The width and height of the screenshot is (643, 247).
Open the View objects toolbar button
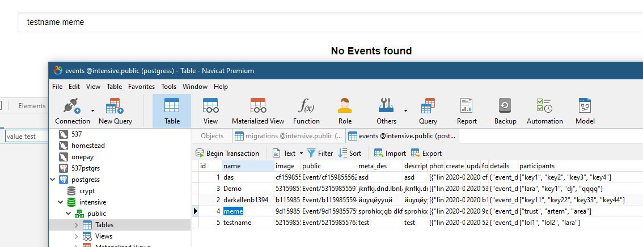point(210,110)
